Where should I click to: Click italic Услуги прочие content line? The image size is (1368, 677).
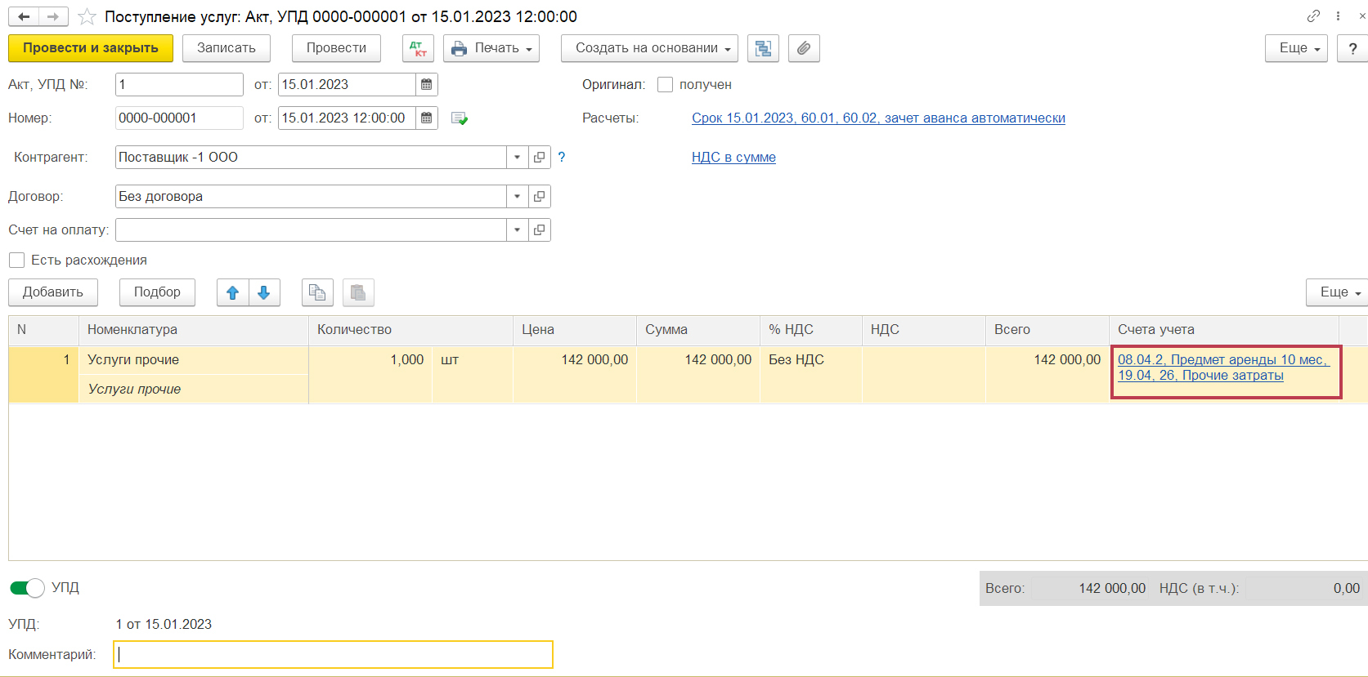click(194, 390)
